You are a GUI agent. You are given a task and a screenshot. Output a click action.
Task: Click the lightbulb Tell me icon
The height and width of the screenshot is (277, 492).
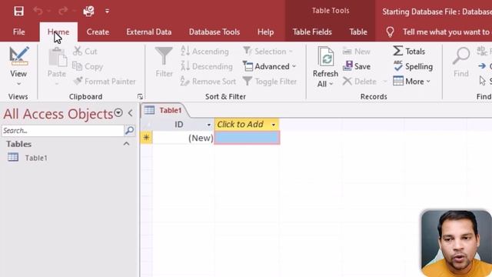(x=390, y=32)
